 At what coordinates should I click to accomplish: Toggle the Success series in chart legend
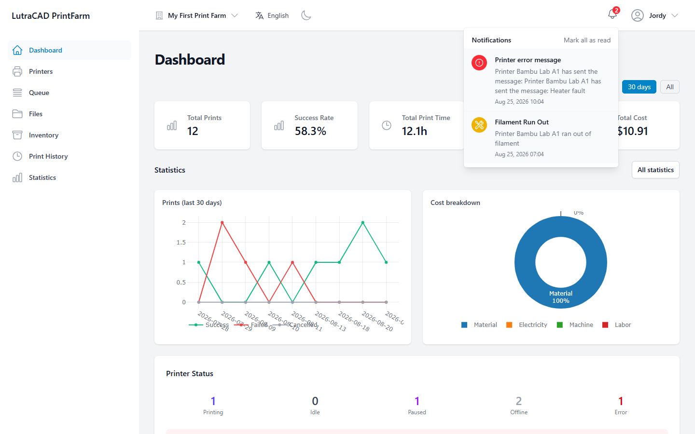209,325
